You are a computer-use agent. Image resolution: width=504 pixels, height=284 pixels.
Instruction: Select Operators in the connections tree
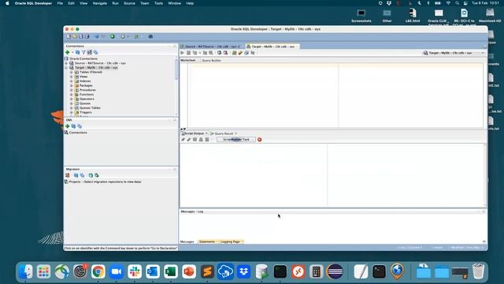87,99
